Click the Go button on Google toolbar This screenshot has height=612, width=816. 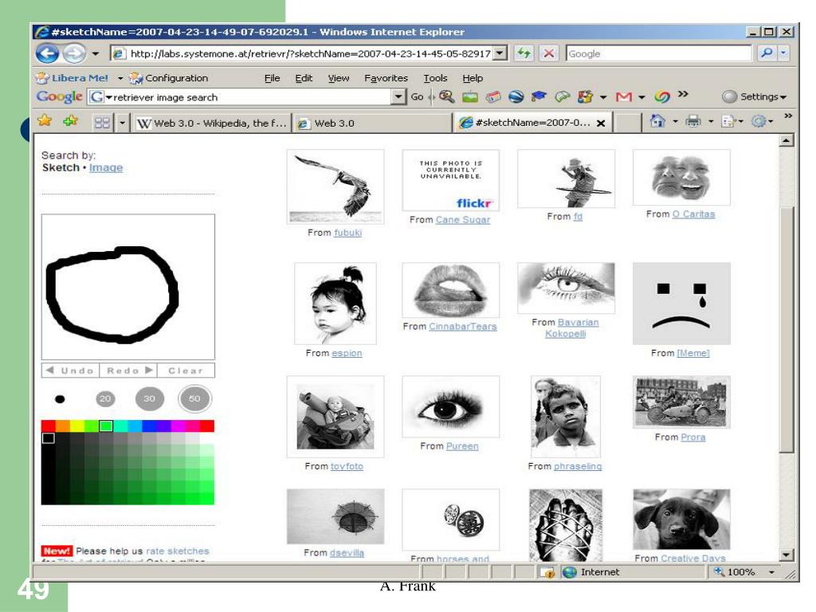(x=417, y=96)
